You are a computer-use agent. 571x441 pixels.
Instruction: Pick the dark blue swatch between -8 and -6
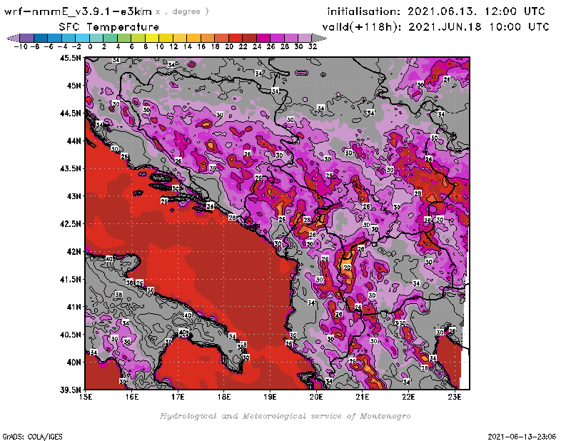pyautogui.click(x=40, y=38)
